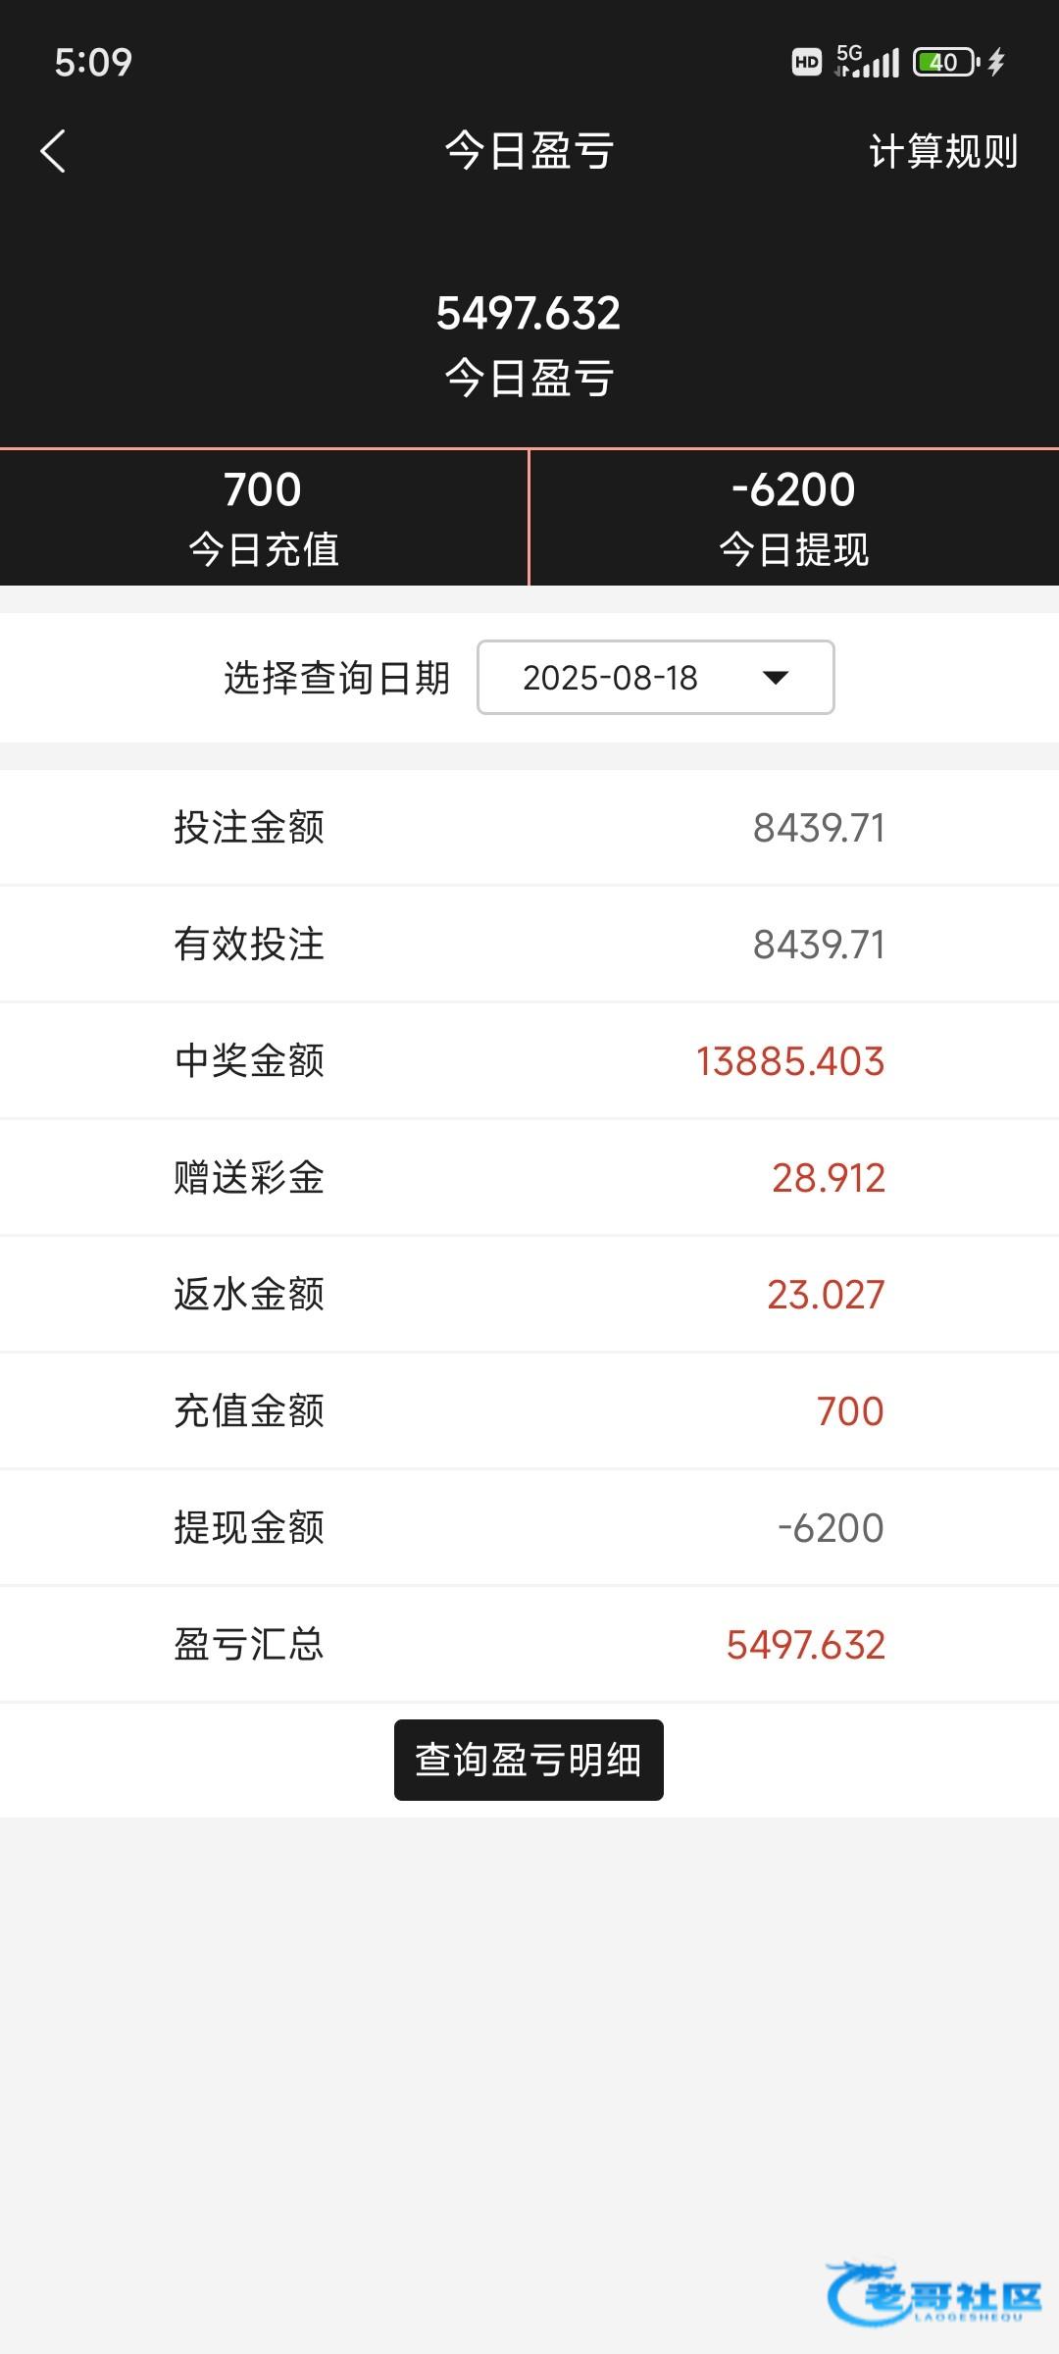Tap the back arrow icon

pyautogui.click(x=53, y=152)
